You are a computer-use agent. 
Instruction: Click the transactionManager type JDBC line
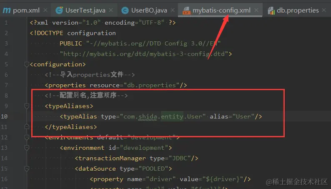(x=136, y=158)
